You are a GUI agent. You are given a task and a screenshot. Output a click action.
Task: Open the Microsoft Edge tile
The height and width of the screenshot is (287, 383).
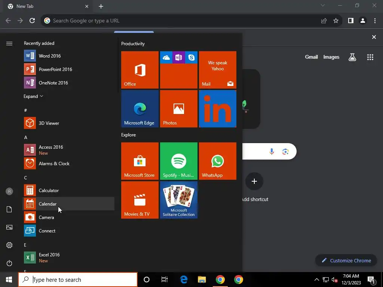click(140, 109)
